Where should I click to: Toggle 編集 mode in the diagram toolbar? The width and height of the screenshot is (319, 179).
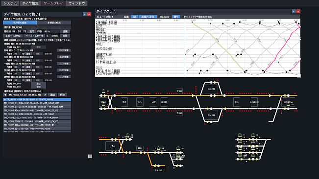point(126,17)
